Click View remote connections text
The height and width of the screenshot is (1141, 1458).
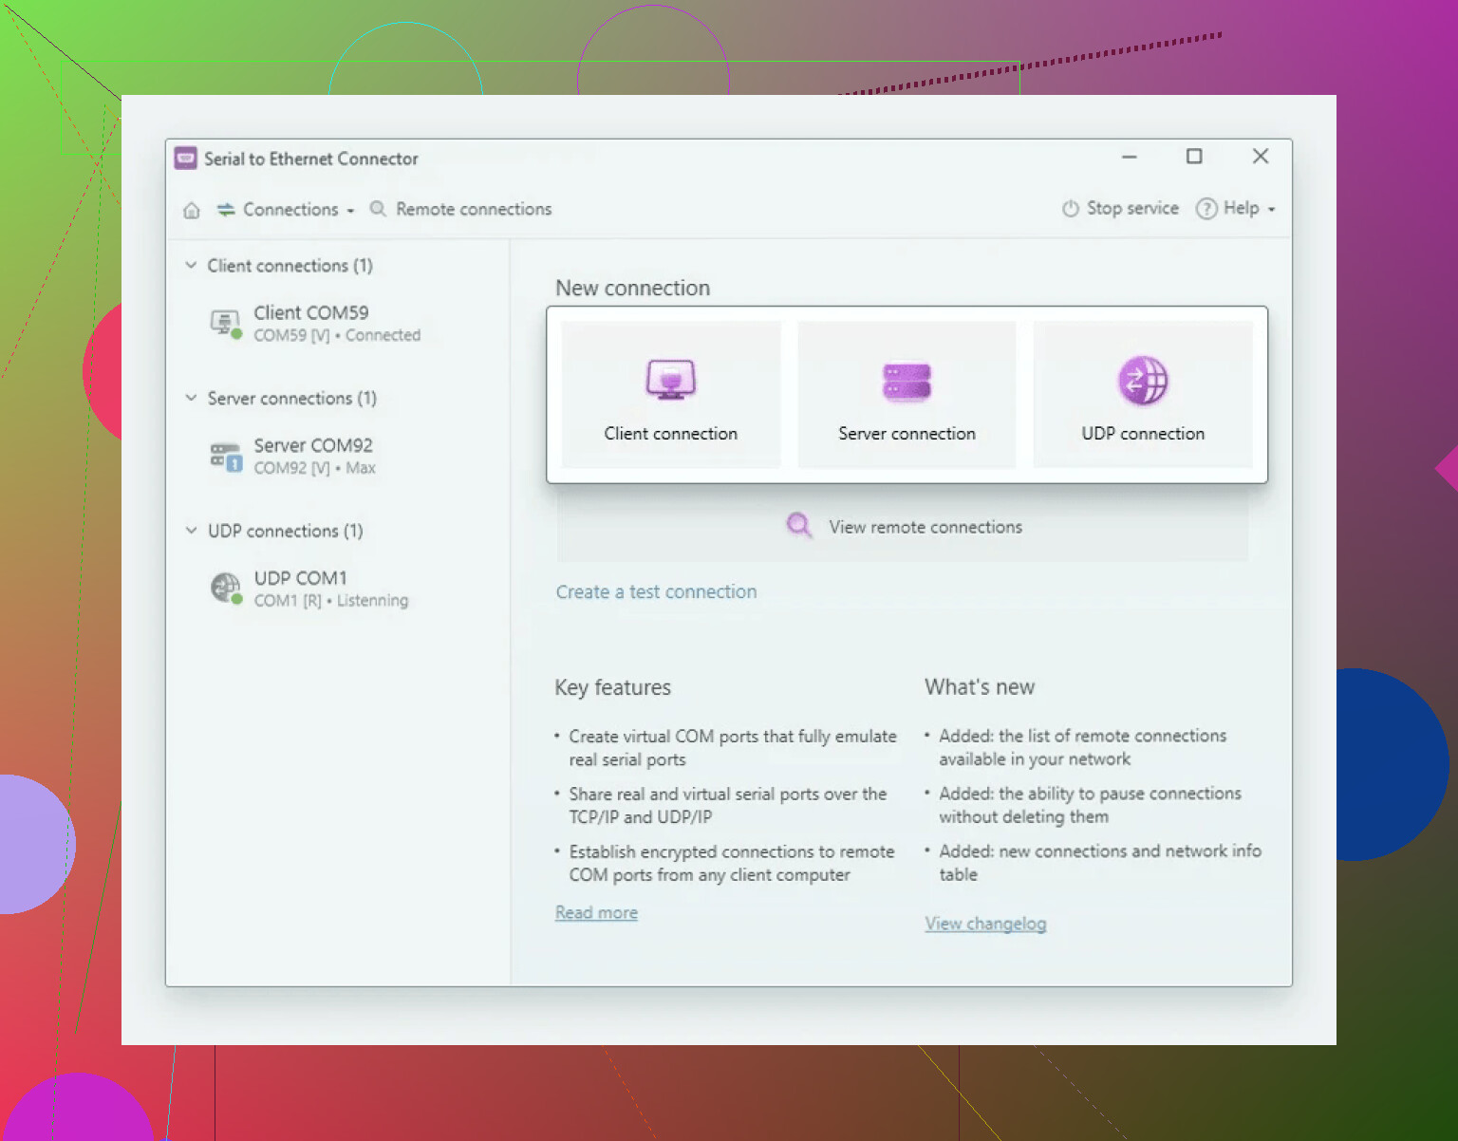point(925,527)
